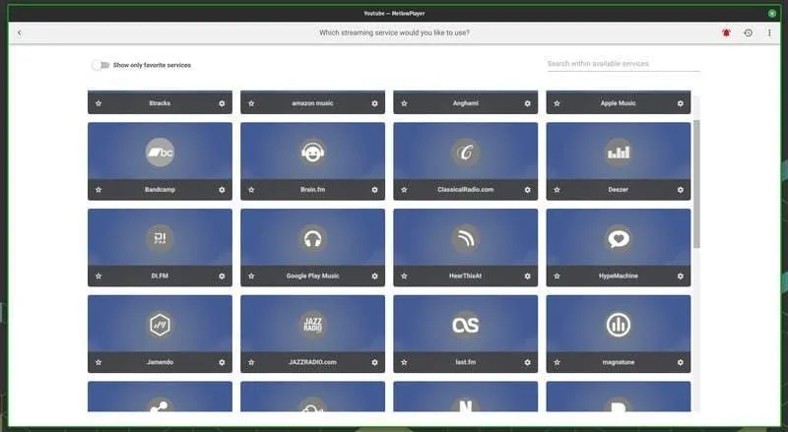Select the last.fm service tile

(465, 325)
